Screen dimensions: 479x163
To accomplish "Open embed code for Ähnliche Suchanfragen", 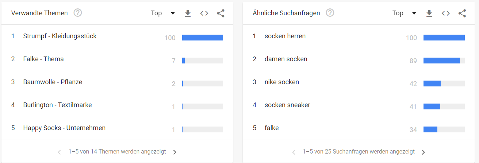I will [x=446, y=13].
